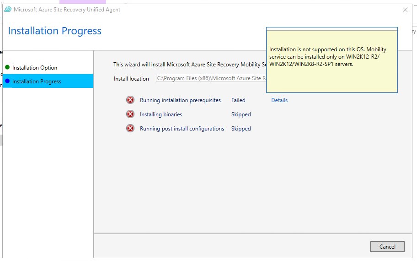Click the 'Running post install configurations' label

point(182,129)
